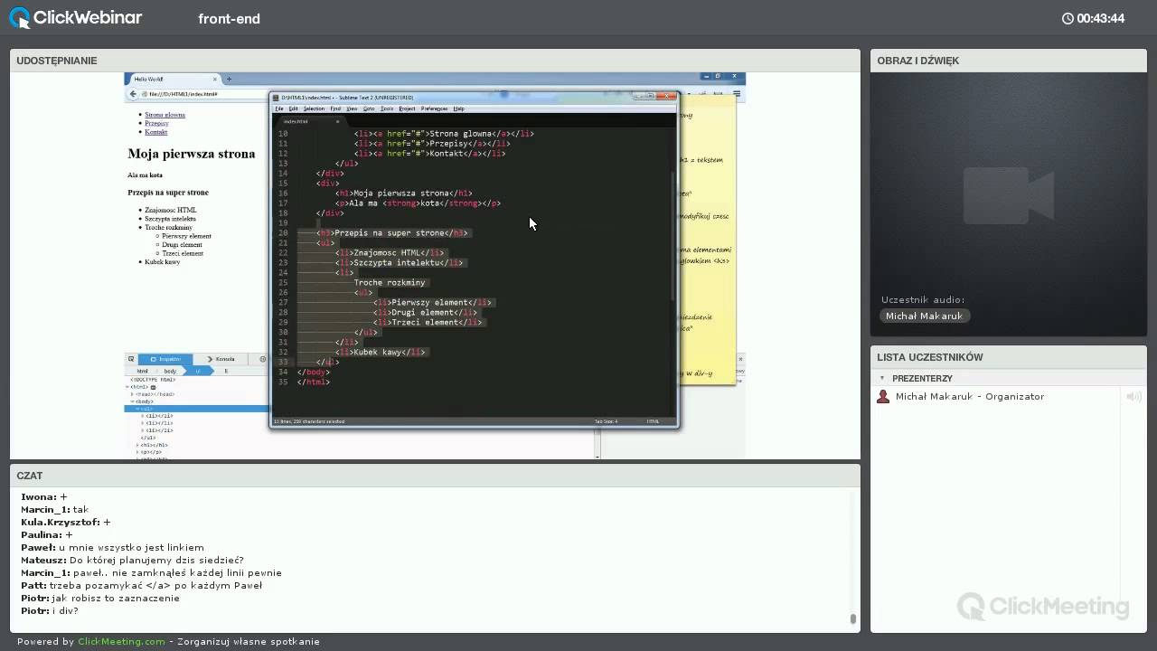This screenshot has width=1157, height=651.
Task: Click the Michał Makaruk audio participant badge
Action: click(x=925, y=316)
